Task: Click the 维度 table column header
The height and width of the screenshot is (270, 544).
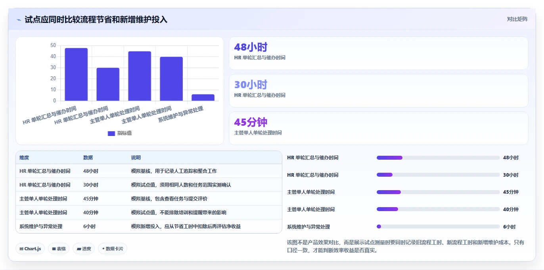Action: [x=24, y=157]
